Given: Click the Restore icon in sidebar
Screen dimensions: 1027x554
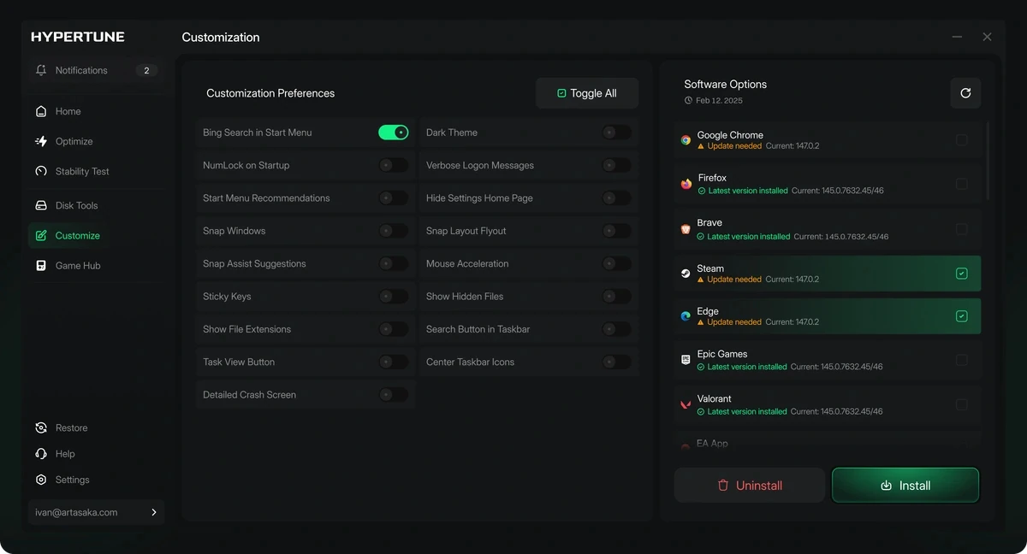Looking at the screenshot, I should coord(41,427).
